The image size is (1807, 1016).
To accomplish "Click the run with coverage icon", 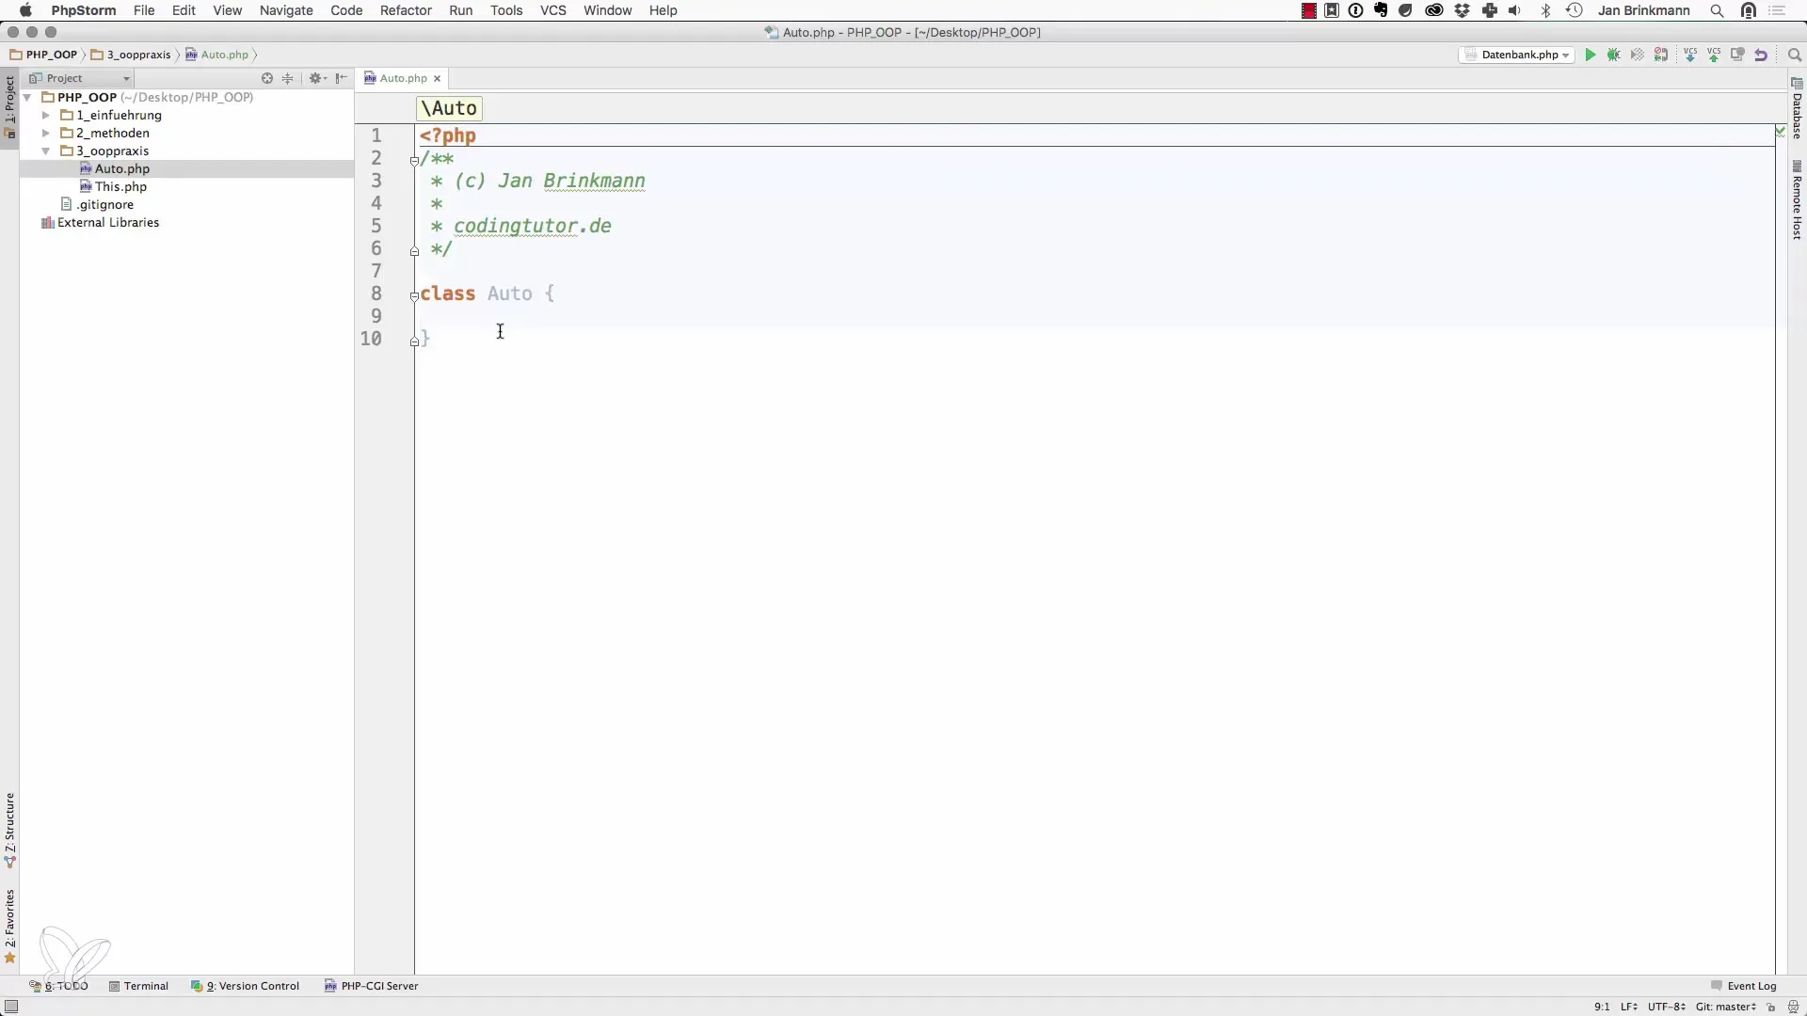I will [1638, 55].
